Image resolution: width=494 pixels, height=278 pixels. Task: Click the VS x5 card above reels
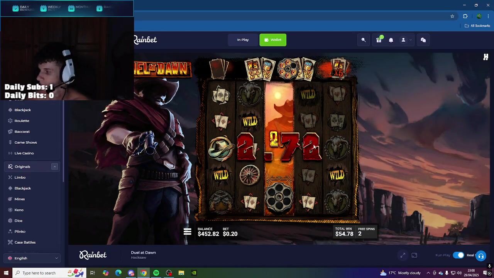coord(338,69)
